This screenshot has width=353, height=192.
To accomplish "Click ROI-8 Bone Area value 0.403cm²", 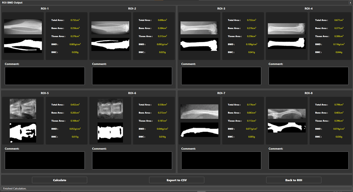I will tap(339, 112).
